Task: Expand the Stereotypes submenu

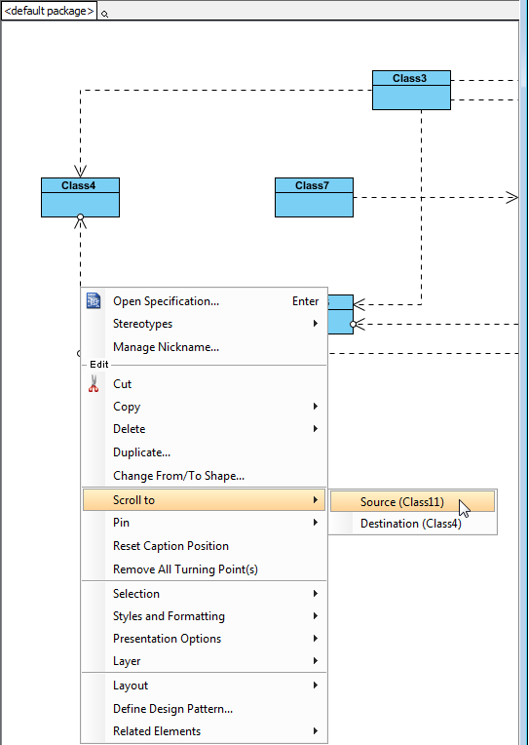Action: click(205, 324)
